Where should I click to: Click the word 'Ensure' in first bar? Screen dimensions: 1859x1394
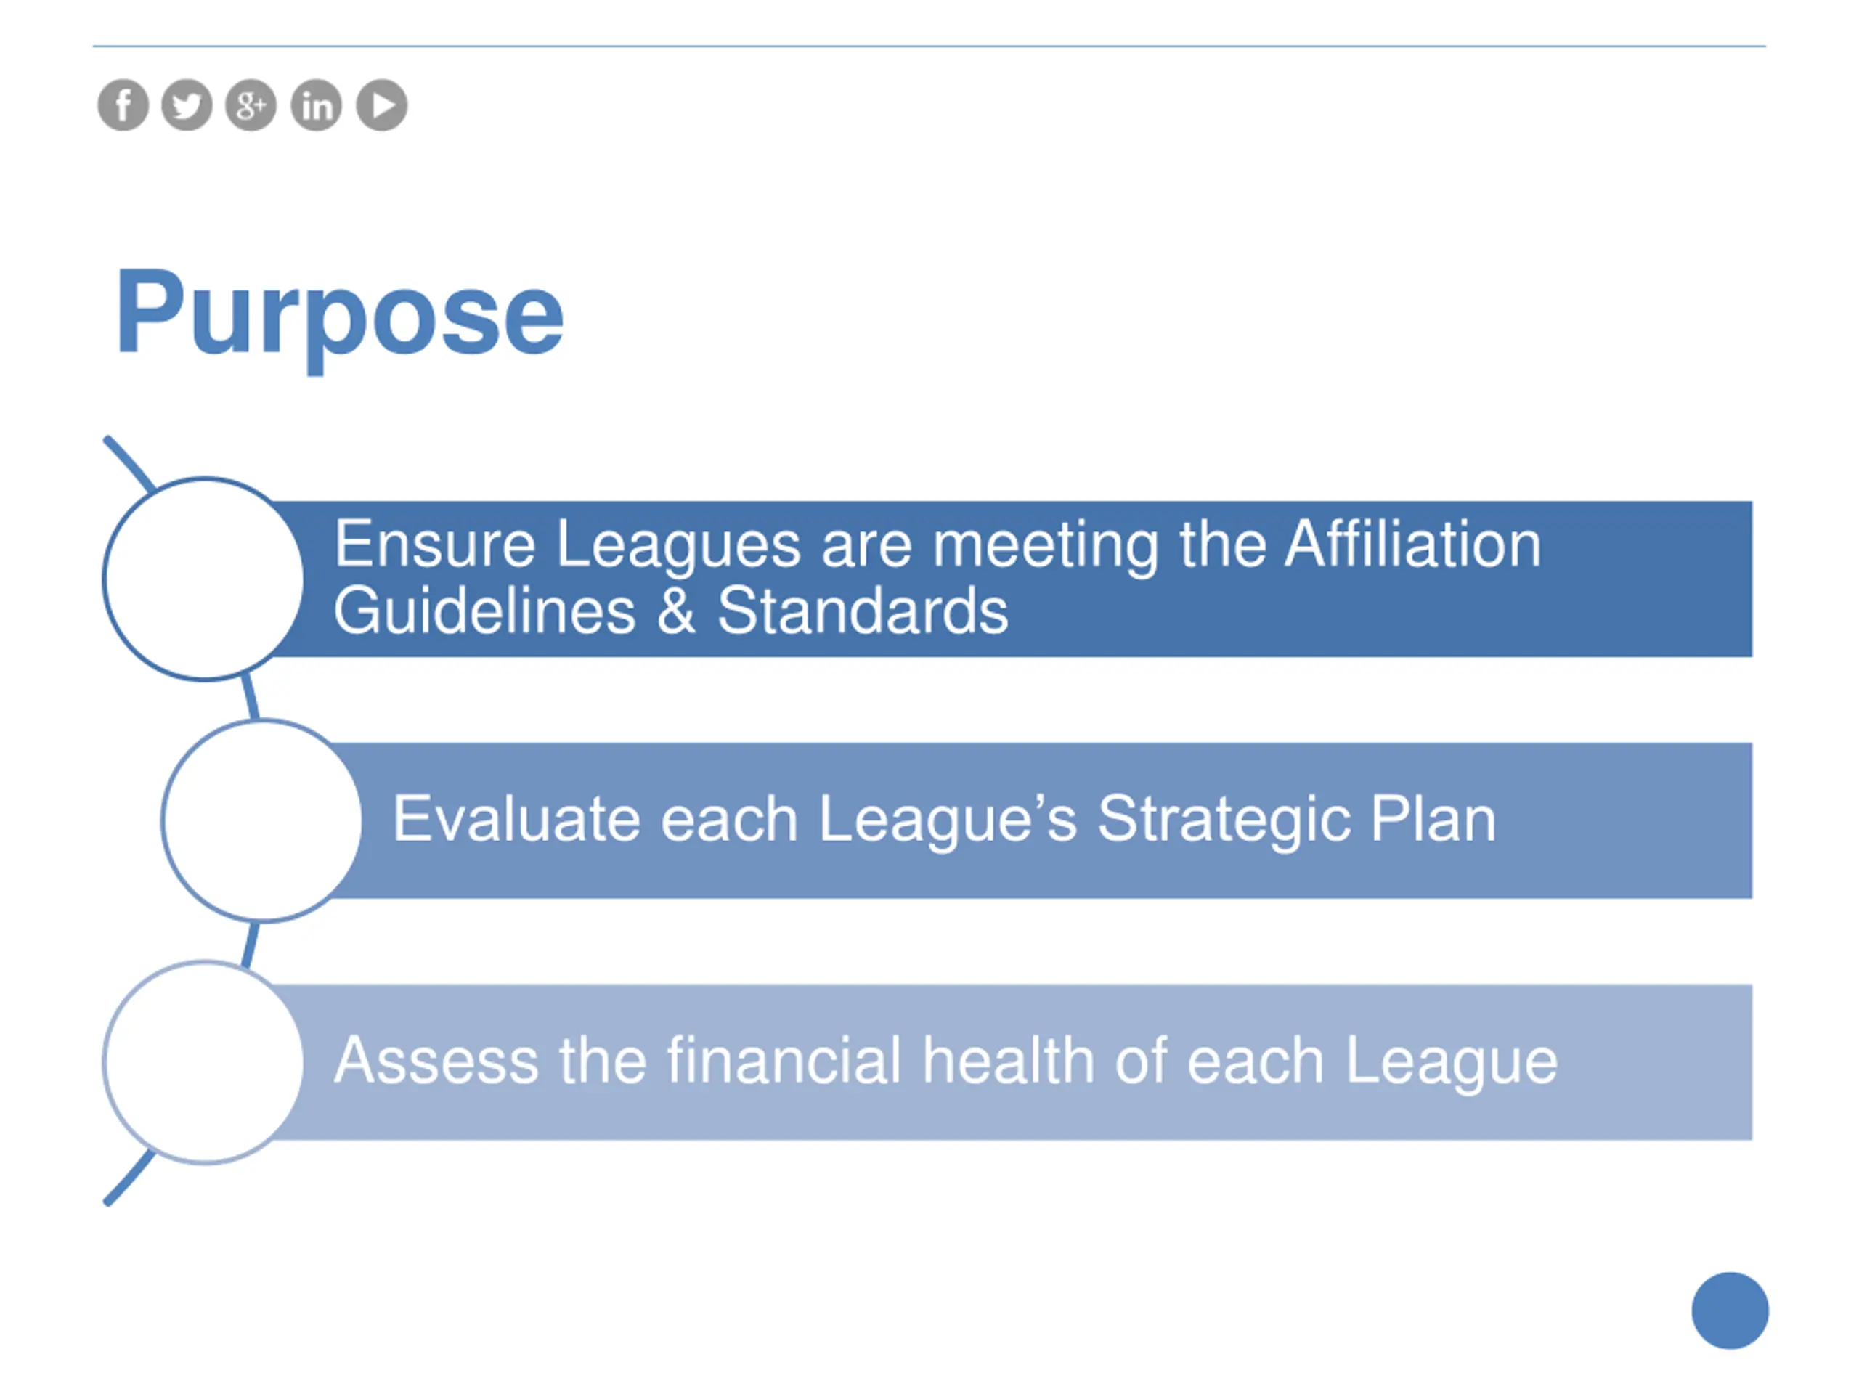(434, 545)
